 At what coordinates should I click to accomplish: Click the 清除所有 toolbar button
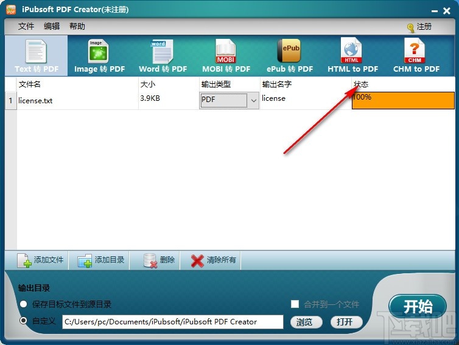[x=213, y=260]
